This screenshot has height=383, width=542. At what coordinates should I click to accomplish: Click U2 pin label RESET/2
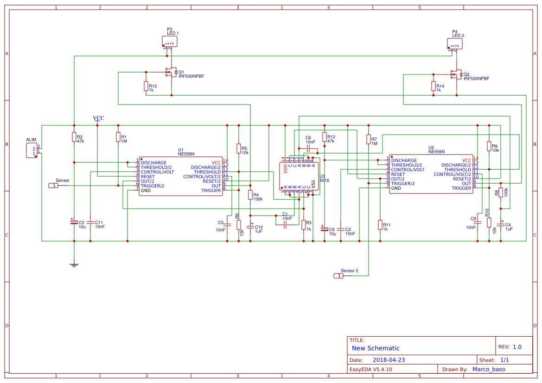point(462,179)
